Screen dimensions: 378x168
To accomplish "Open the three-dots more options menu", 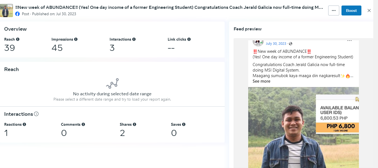I will (x=333, y=11).
